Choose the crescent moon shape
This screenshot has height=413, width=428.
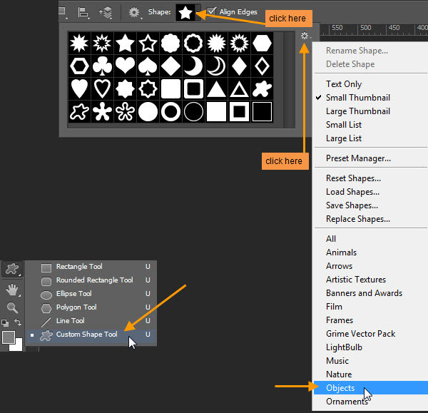coord(193,66)
